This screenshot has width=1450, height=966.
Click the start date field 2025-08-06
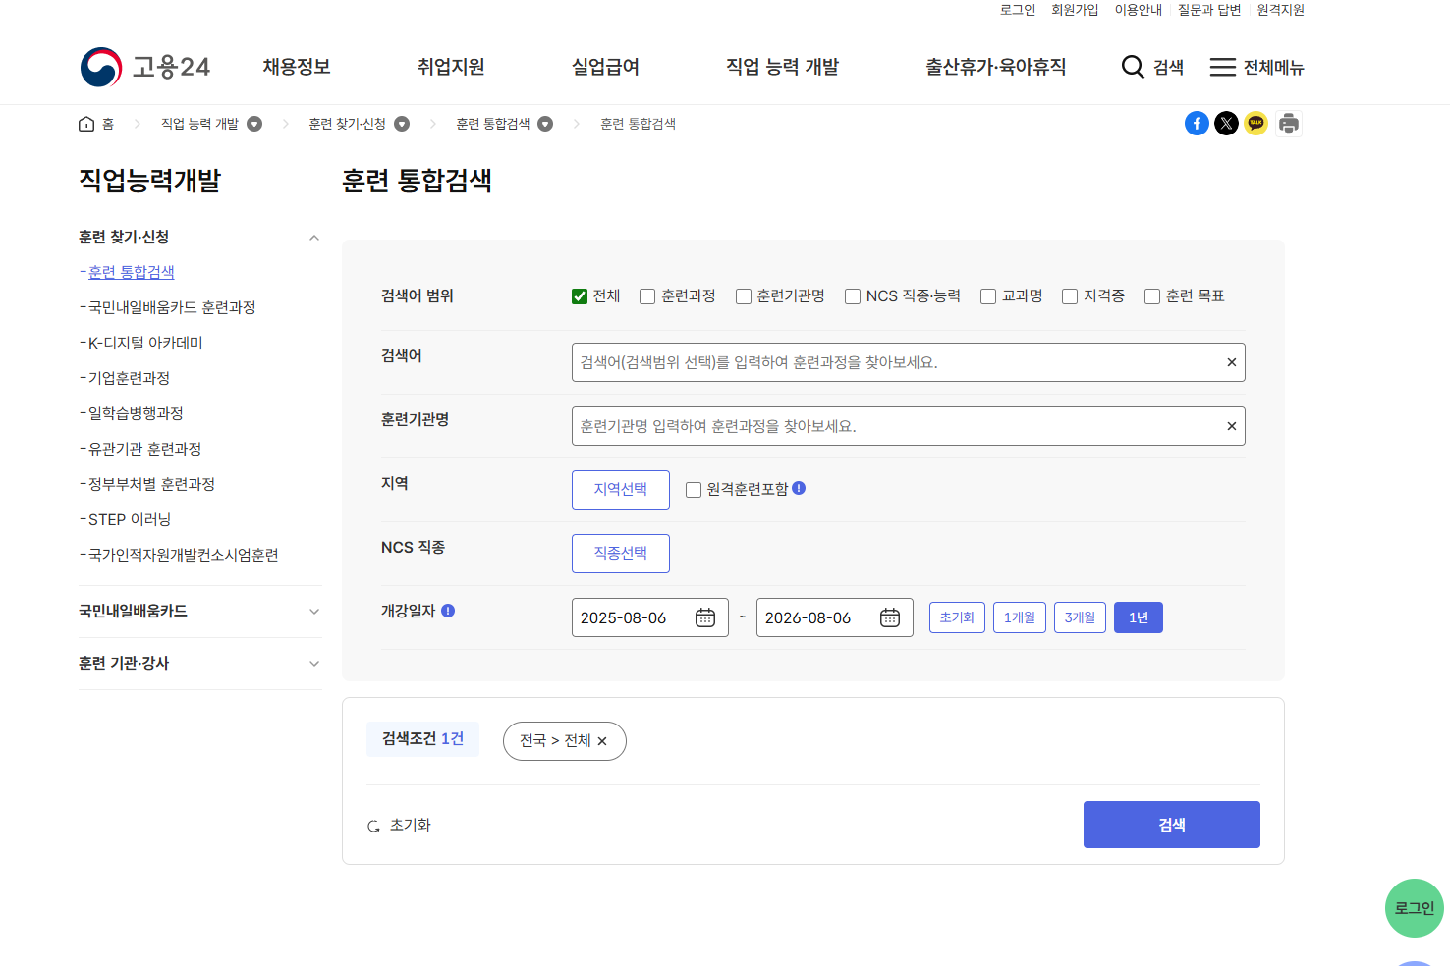650,617
